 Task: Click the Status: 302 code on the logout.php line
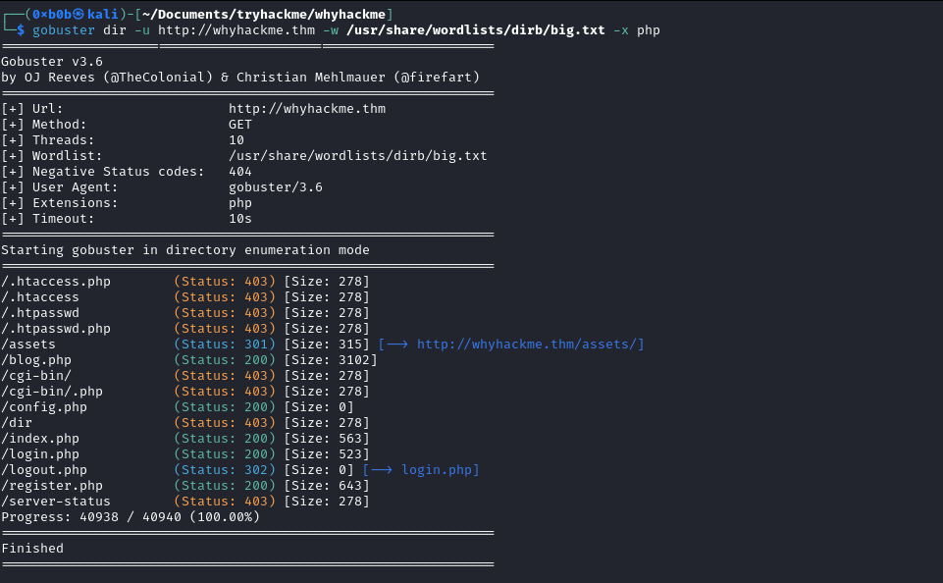click(225, 470)
